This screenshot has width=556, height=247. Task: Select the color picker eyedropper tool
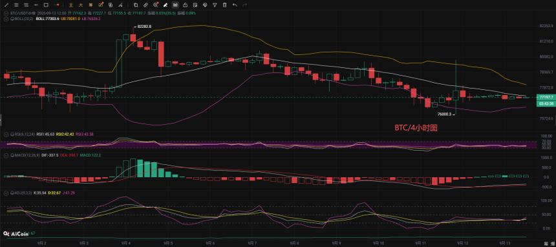pos(101,5)
